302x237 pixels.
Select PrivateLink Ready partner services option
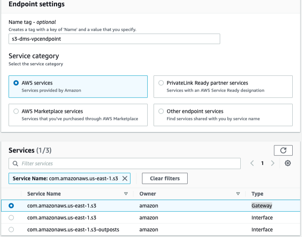pyautogui.click(x=161, y=83)
